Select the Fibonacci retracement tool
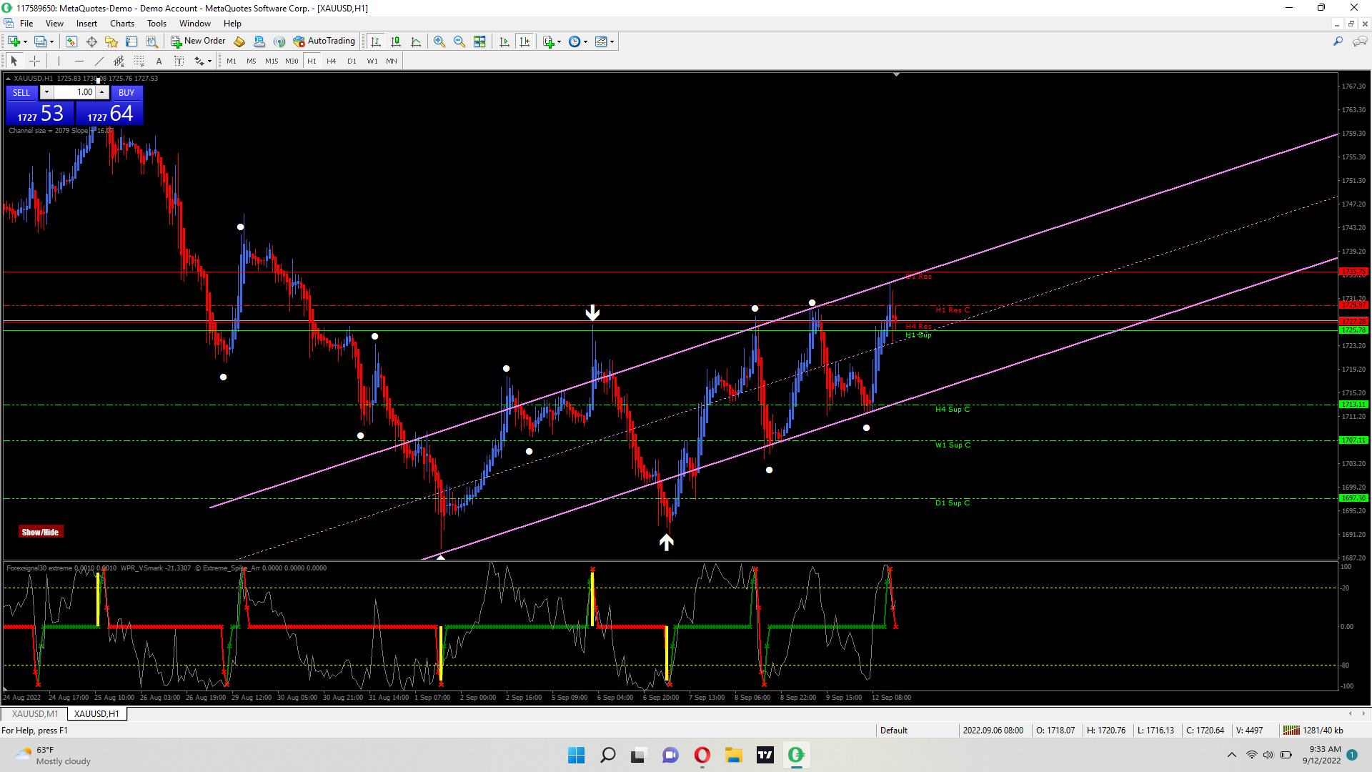 [139, 61]
